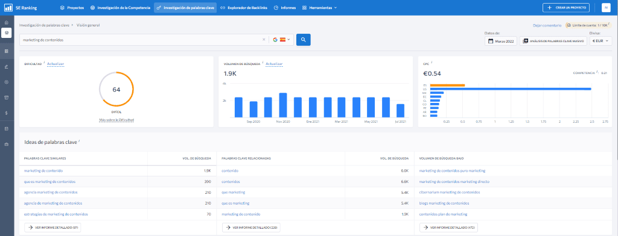The height and width of the screenshot is (236, 618).
Task: Click info icon next to Dificultad
Action: coord(44,63)
